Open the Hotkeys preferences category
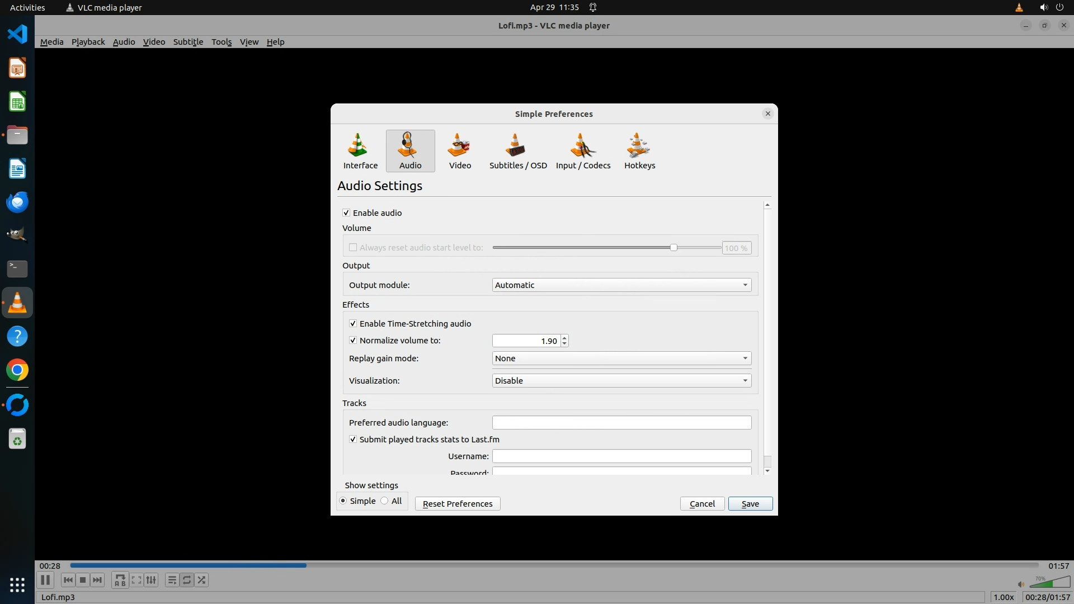The height and width of the screenshot is (604, 1074). tap(639, 150)
